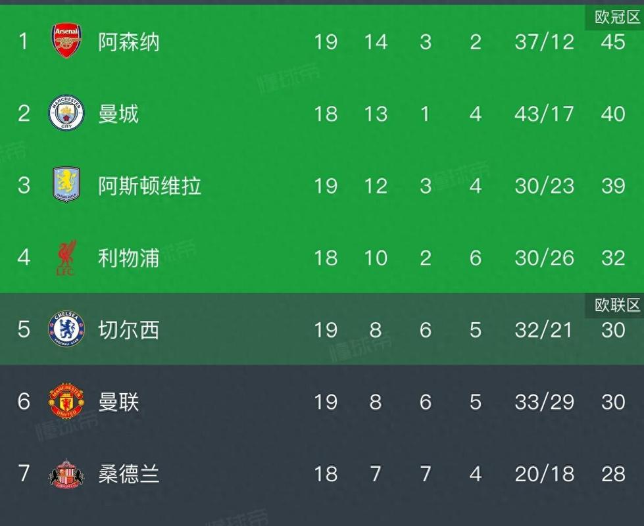Click the Chelsea club crest
The width and height of the screenshot is (644, 526).
click(x=66, y=329)
